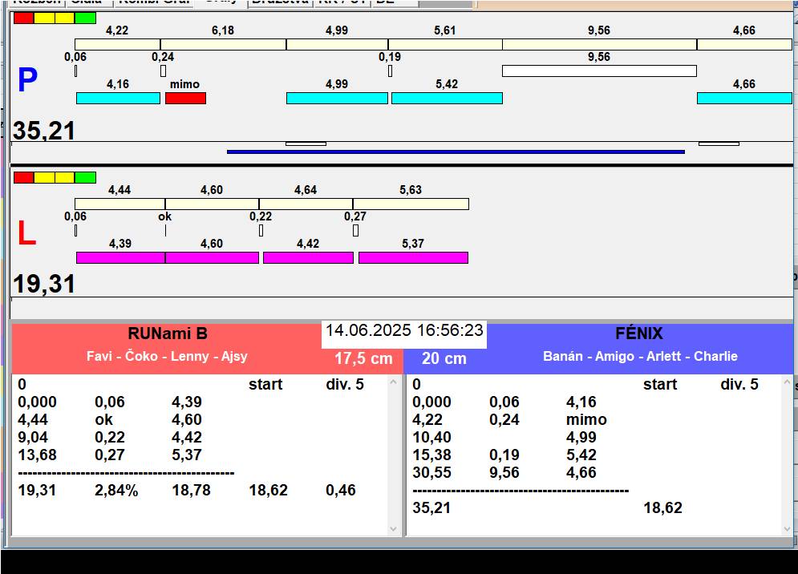Image resolution: width=798 pixels, height=574 pixels.
Task: Select the magenta 4,39 run bar
Action: (x=120, y=257)
